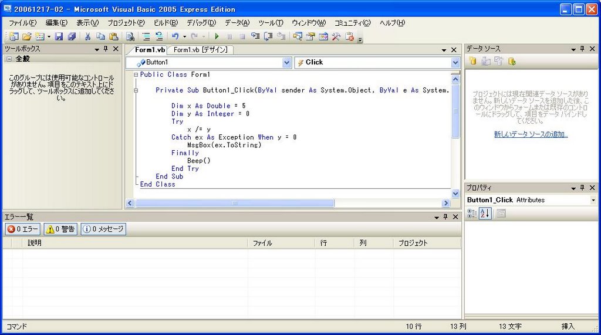Click the Save All icon
The image size is (601, 335).
pos(72,36)
